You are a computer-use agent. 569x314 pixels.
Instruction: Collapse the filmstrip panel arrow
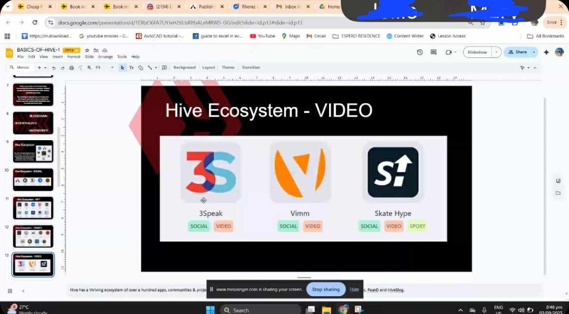(23, 291)
